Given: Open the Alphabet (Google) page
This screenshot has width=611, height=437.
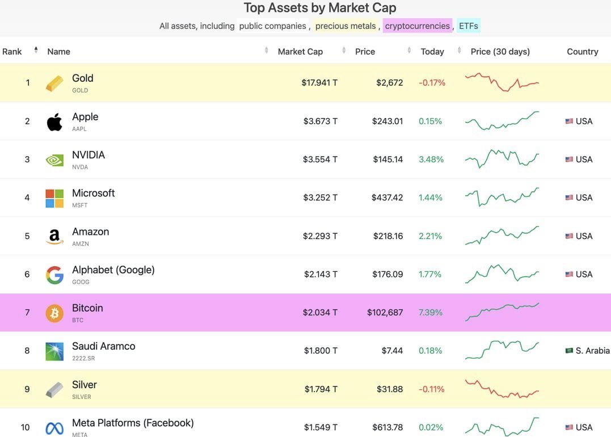Looking at the screenshot, I should click(x=113, y=270).
